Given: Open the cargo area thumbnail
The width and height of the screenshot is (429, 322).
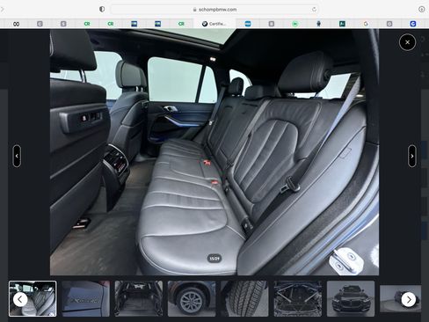Looking at the screenshot, I should click(x=139, y=298).
